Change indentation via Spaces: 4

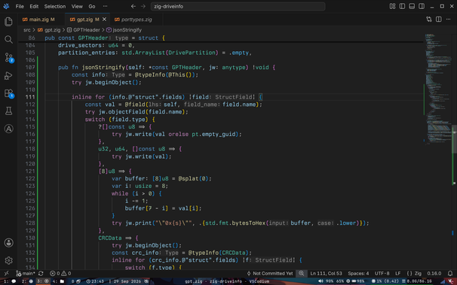[x=358, y=274]
